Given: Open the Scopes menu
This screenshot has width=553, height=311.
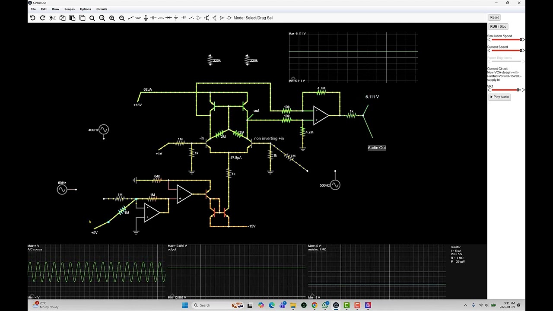Looking at the screenshot, I should tap(70, 9).
